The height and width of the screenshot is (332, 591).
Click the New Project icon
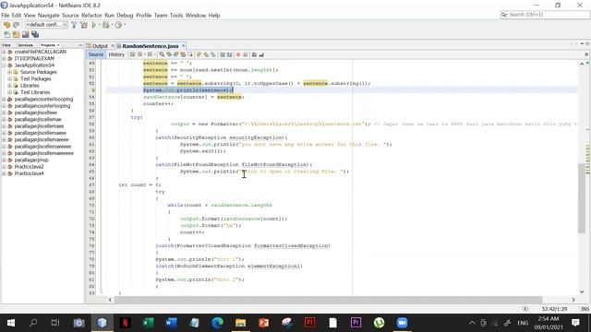(x=16, y=35)
